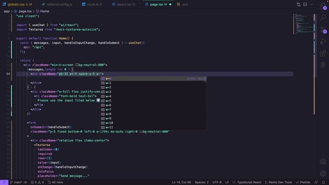Open the Figma extension view icon

(x=323, y=65)
